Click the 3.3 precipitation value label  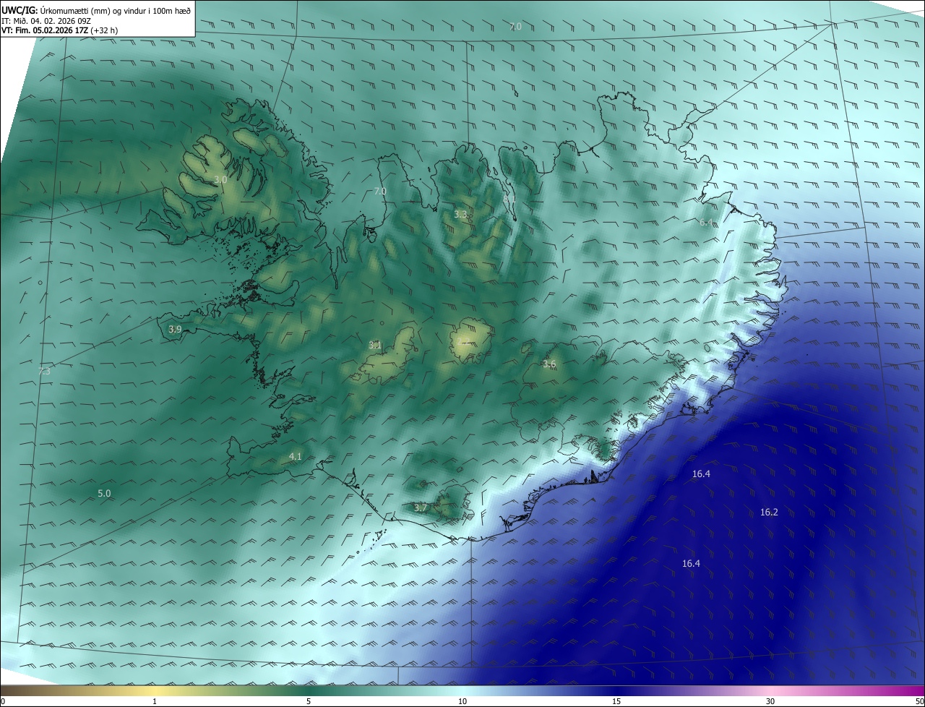point(460,215)
